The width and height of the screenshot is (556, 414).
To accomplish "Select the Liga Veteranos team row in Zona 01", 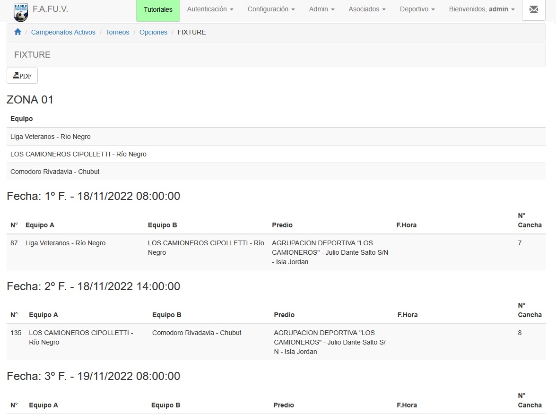I will (51, 137).
